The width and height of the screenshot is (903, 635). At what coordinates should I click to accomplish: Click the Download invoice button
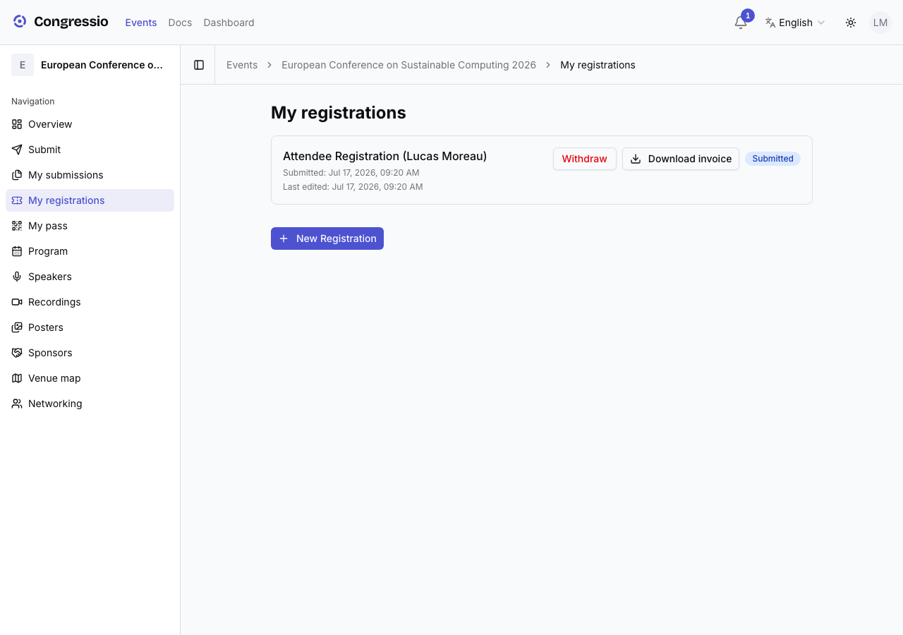[x=681, y=159]
